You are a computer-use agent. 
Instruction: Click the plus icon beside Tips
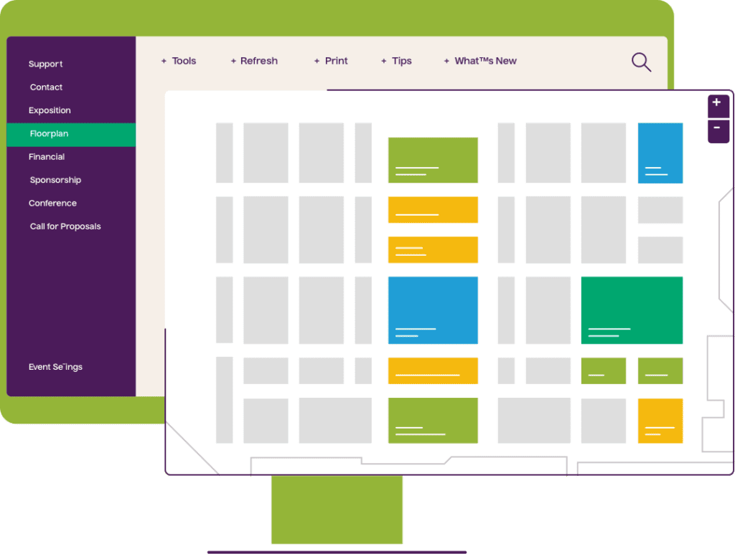point(384,62)
